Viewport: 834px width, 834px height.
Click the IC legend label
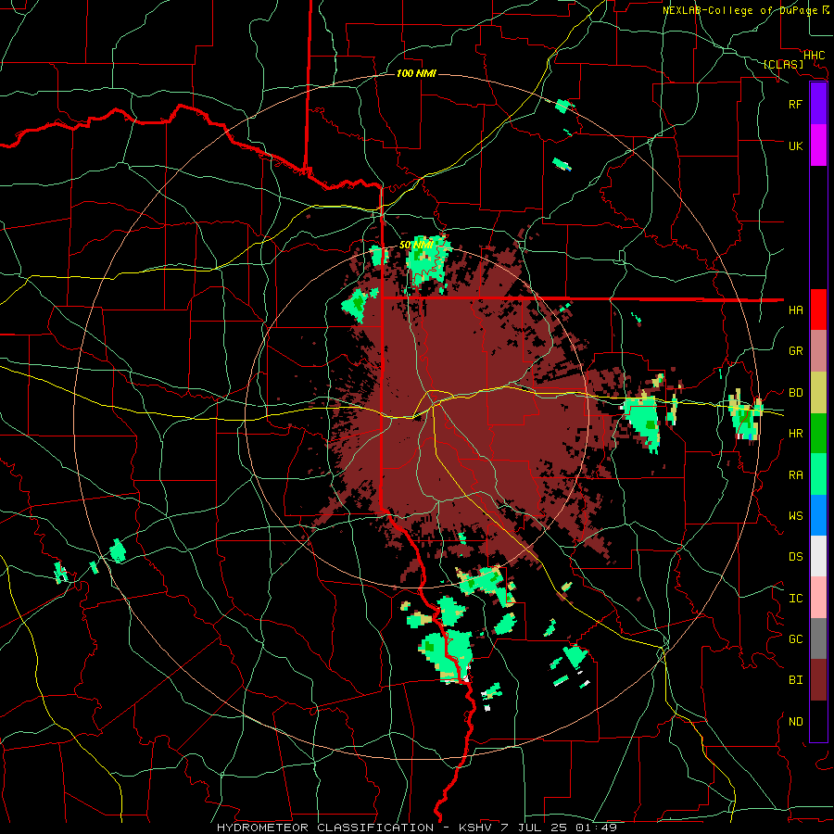coord(795,599)
